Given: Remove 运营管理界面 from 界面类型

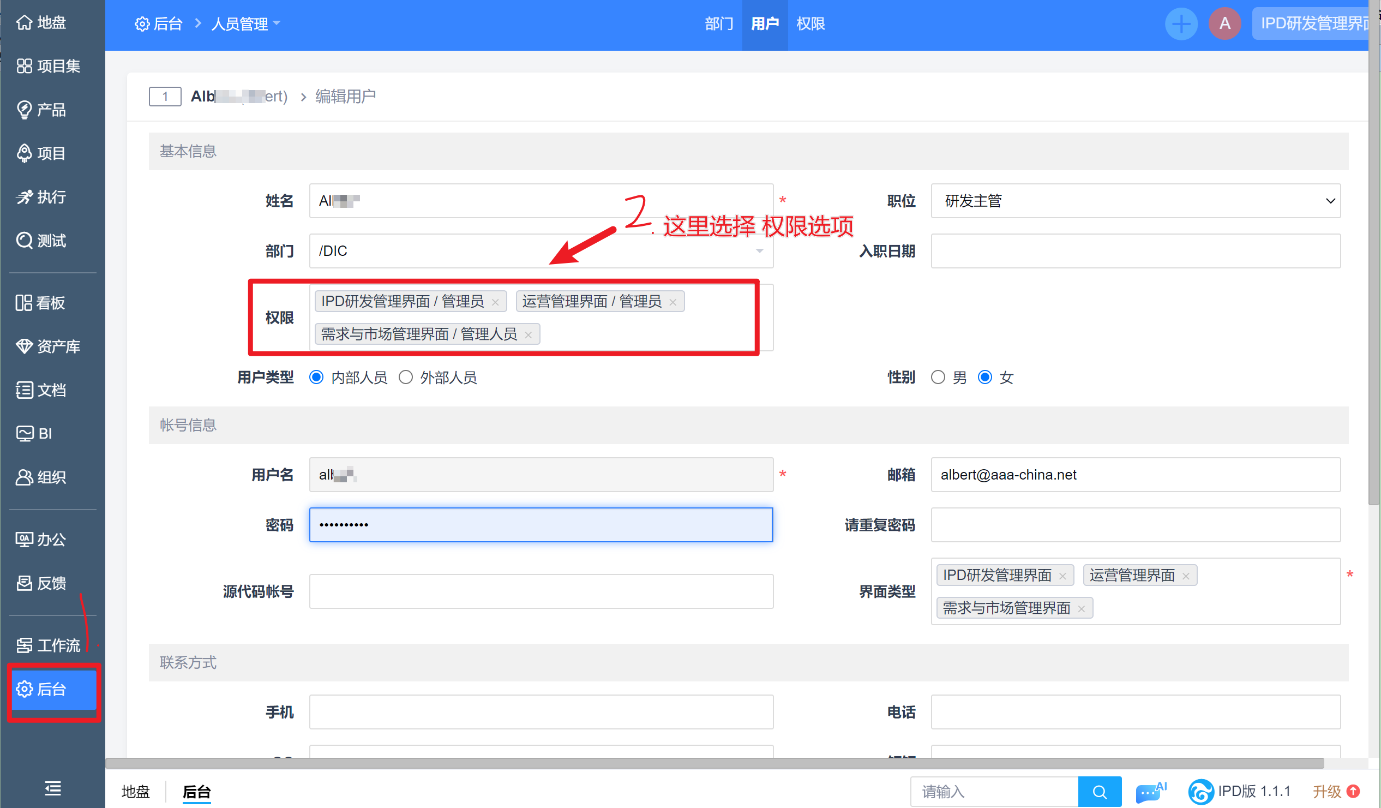Looking at the screenshot, I should (1186, 576).
